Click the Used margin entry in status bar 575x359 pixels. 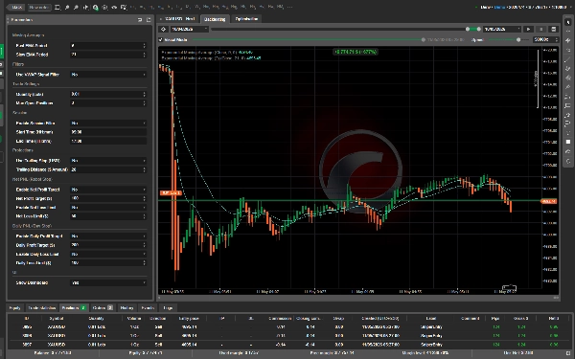point(239,353)
